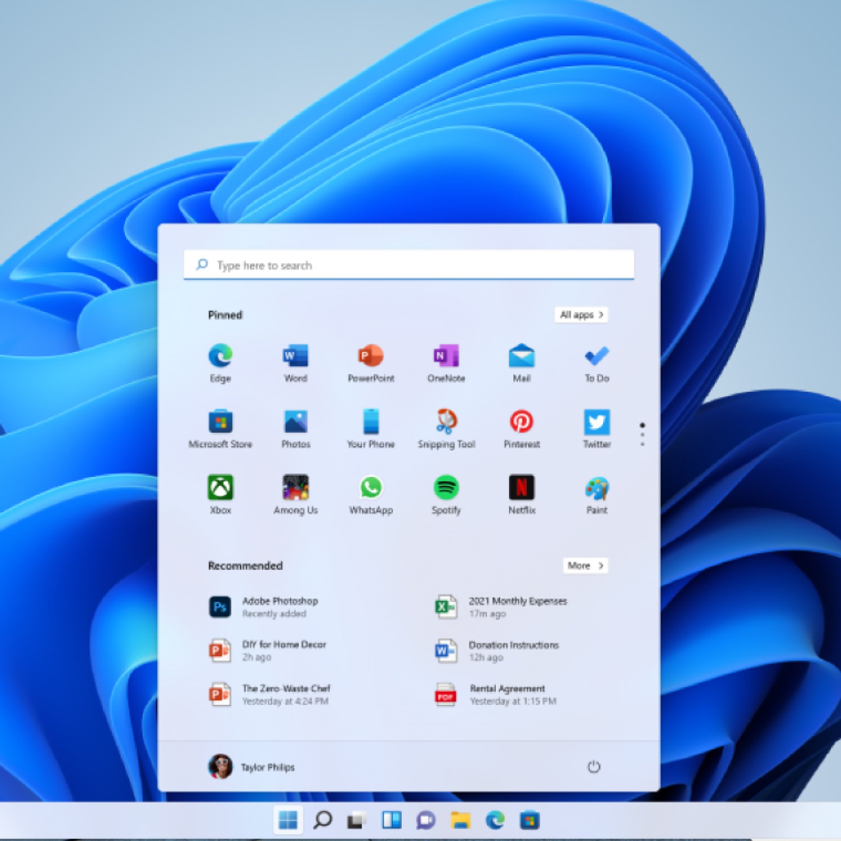841x841 pixels.
Task: Open the Xbox app
Action: pyautogui.click(x=220, y=487)
